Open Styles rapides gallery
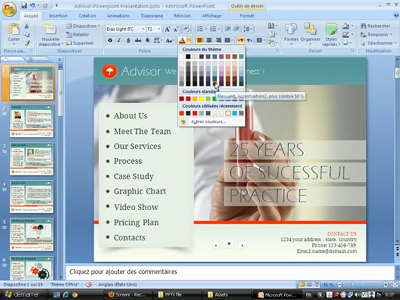 [x=331, y=35]
